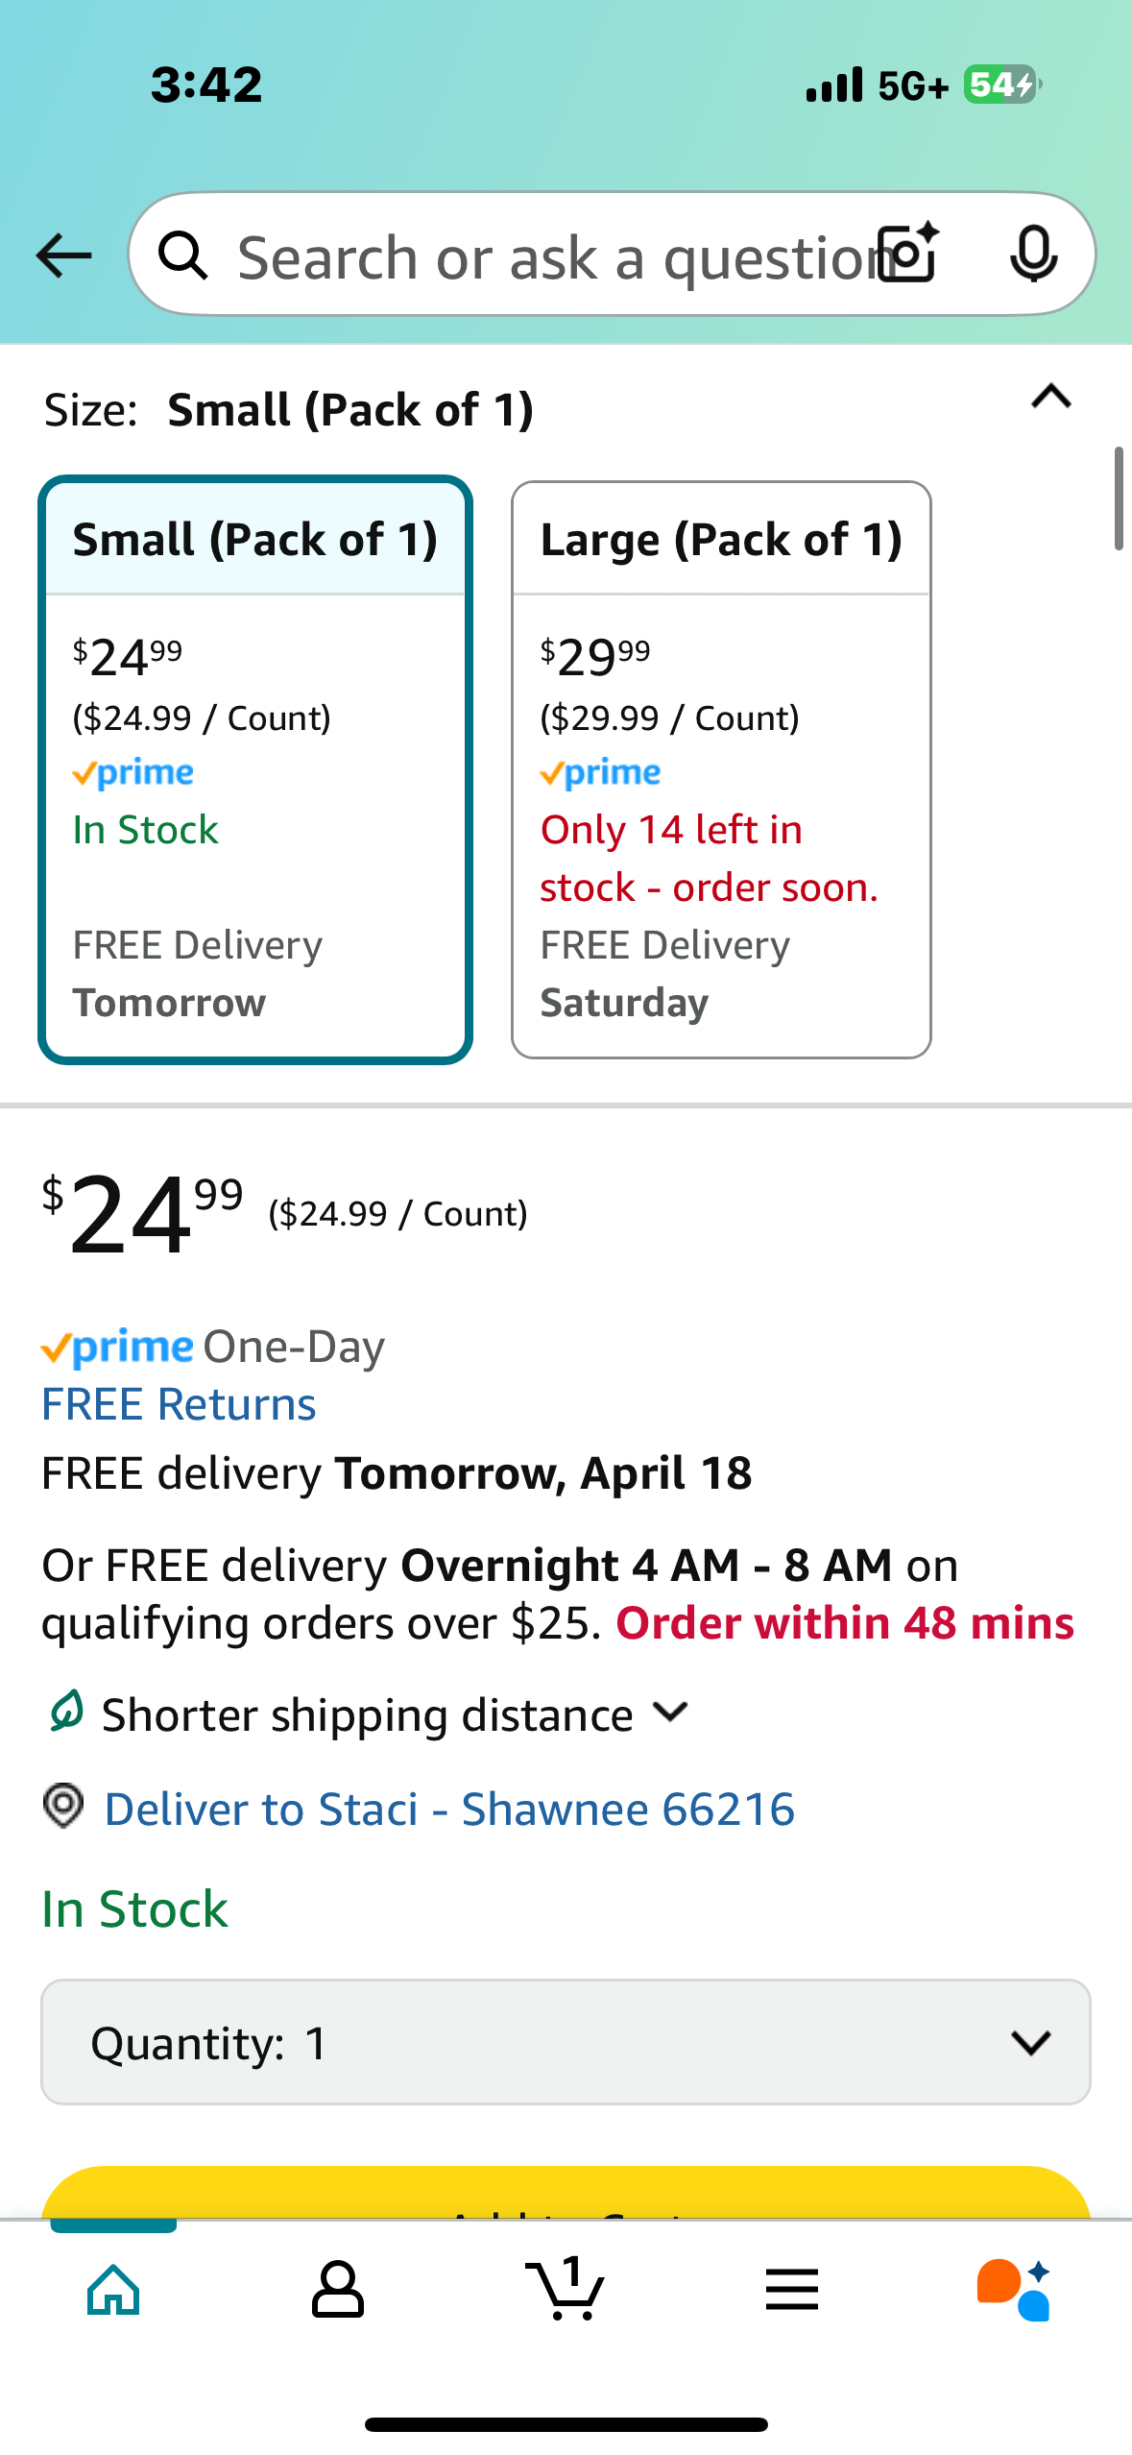Screen dimensions: 1132x2455
Task: Select Small (Pack of 1) size option
Action: point(254,769)
